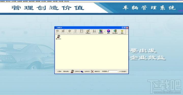Image resolution: width=183 pixels, height=95 pixels.
Task: Expand the 车牌排序 dropdown arrow
Action: (104, 32)
